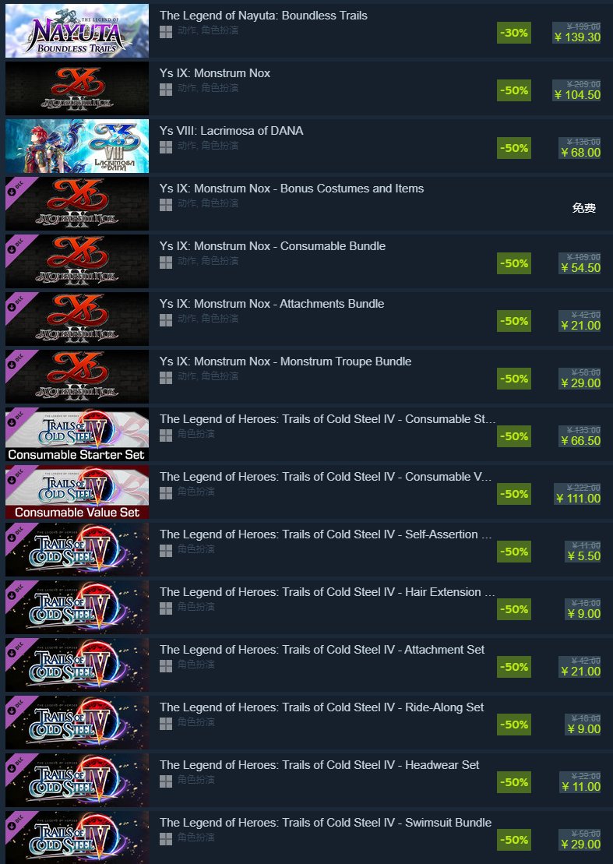Click Windows icon under Headwear Set entry
The image size is (613, 864).
point(166,781)
